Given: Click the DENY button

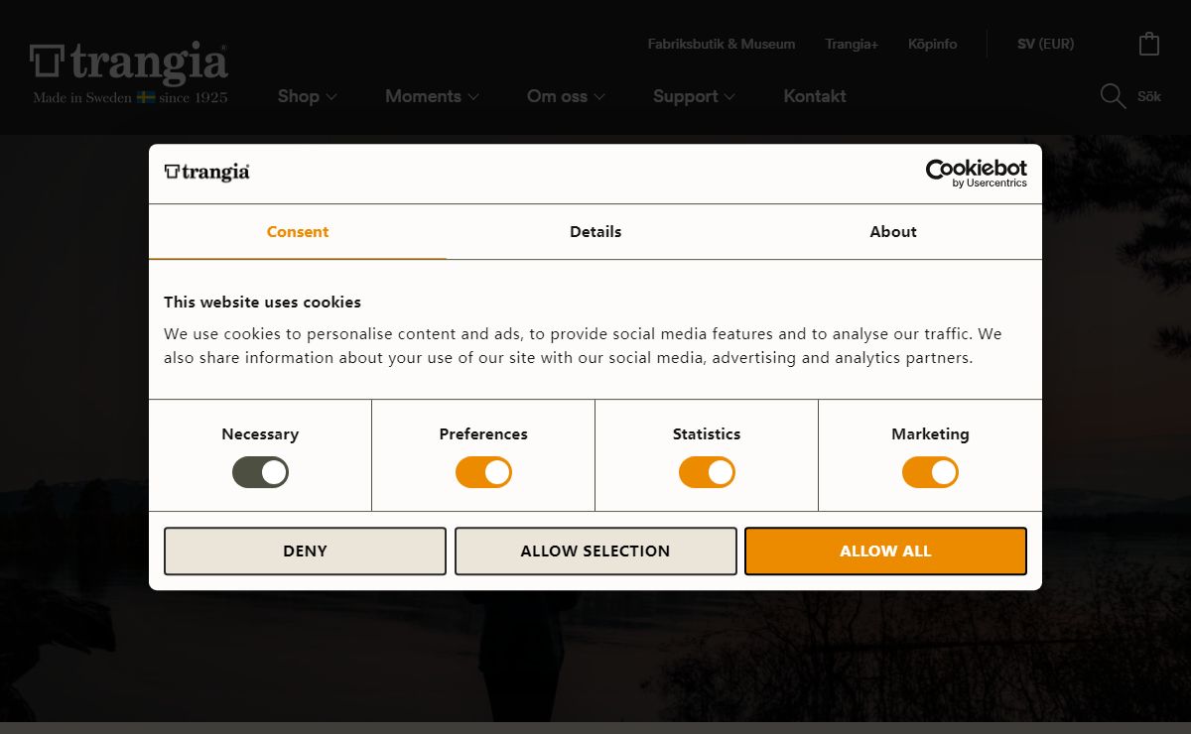Looking at the screenshot, I should pyautogui.click(x=305, y=550).
